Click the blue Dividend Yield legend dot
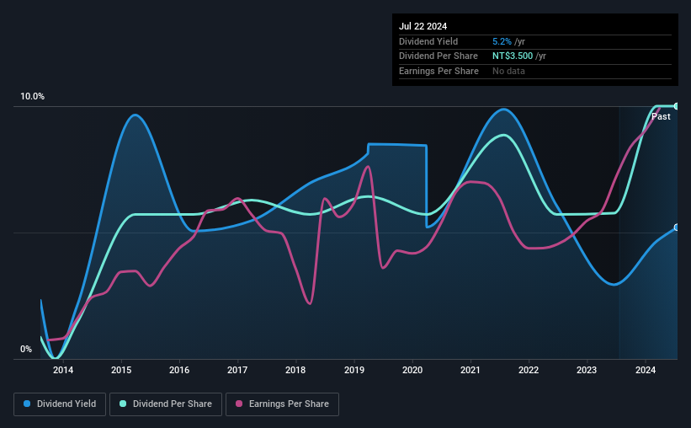Viewport: 691px width, 428px height. [27, 404]
